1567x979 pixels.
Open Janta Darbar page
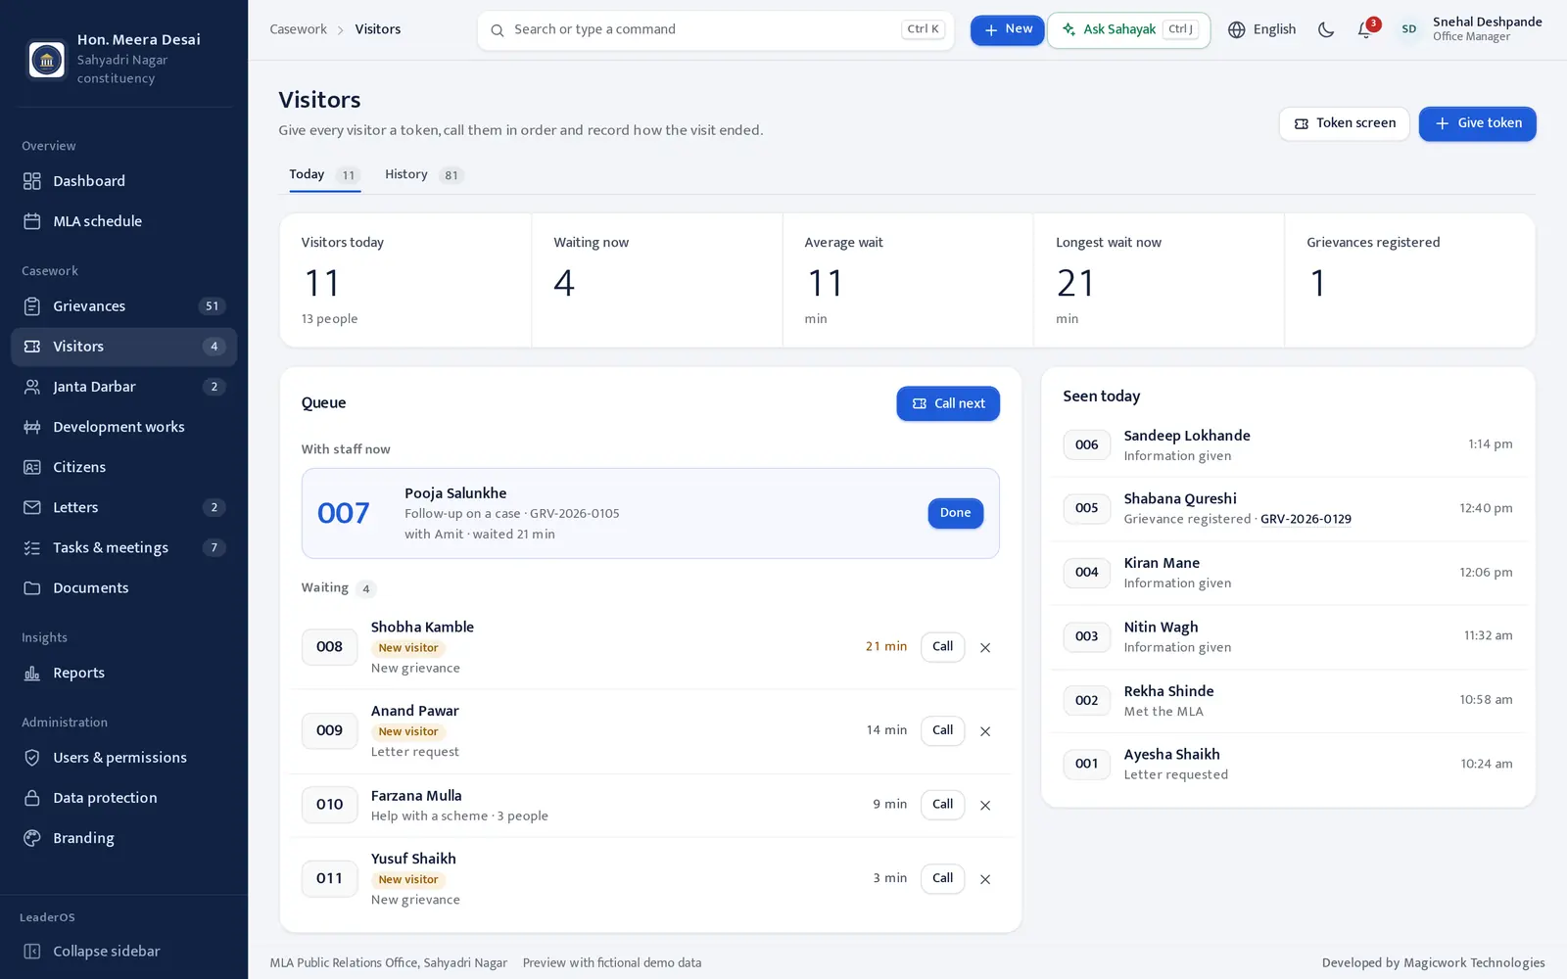click(123, 387)
